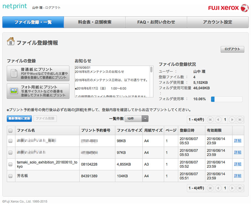Toggle the select-all checkbox in table header
The image size is (251, 207).
tap(10, 131)
